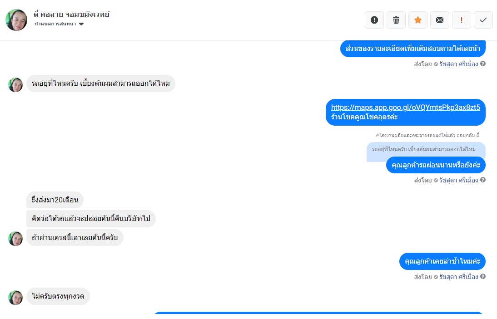Viewport: 497px width, 319px height.
Task: Click the customer profile picture in header
Action: pos(16,20)
